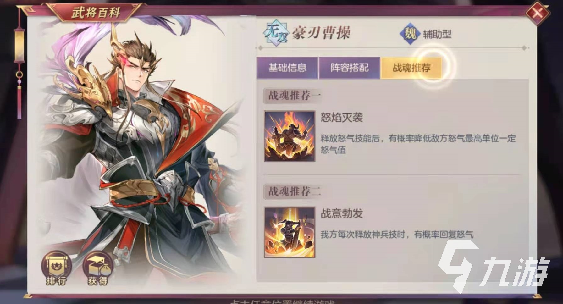Viewport: 563px width, 304px height.
Task: Click the 战意勃发 skill title
Action: (x=342, y=214)
